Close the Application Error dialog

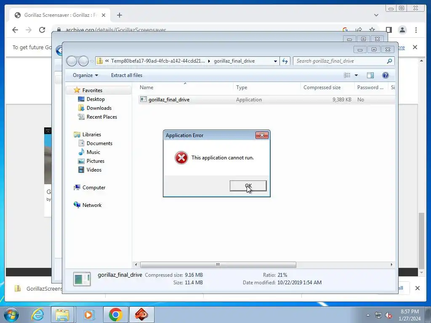point(262,135)
